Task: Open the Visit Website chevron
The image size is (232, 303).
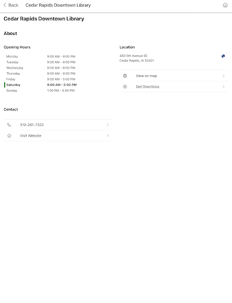Action: click(x=108, y=136)
